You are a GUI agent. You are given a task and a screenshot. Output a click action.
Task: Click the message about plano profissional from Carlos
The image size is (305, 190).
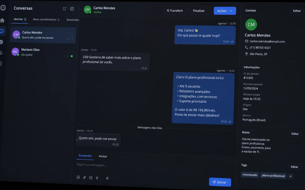[x=115, y=62]
